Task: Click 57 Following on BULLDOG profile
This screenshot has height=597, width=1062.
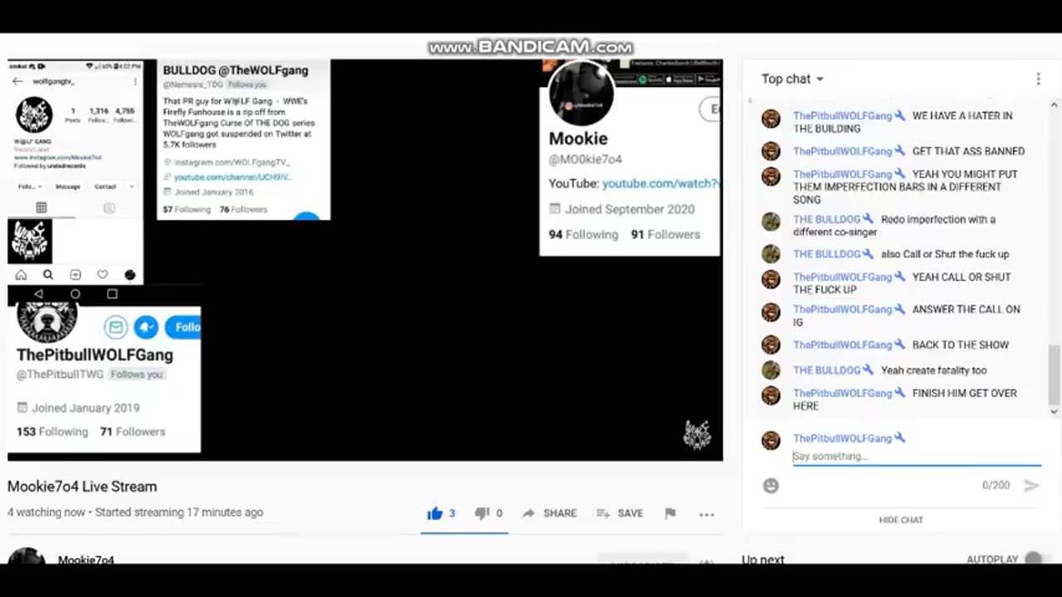Action: tap(187, 210)
